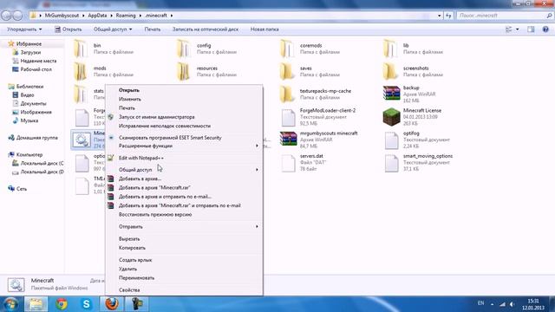Select Edit with Notepad++
Screen dimensions: 555x312
[x=140, y=158]
